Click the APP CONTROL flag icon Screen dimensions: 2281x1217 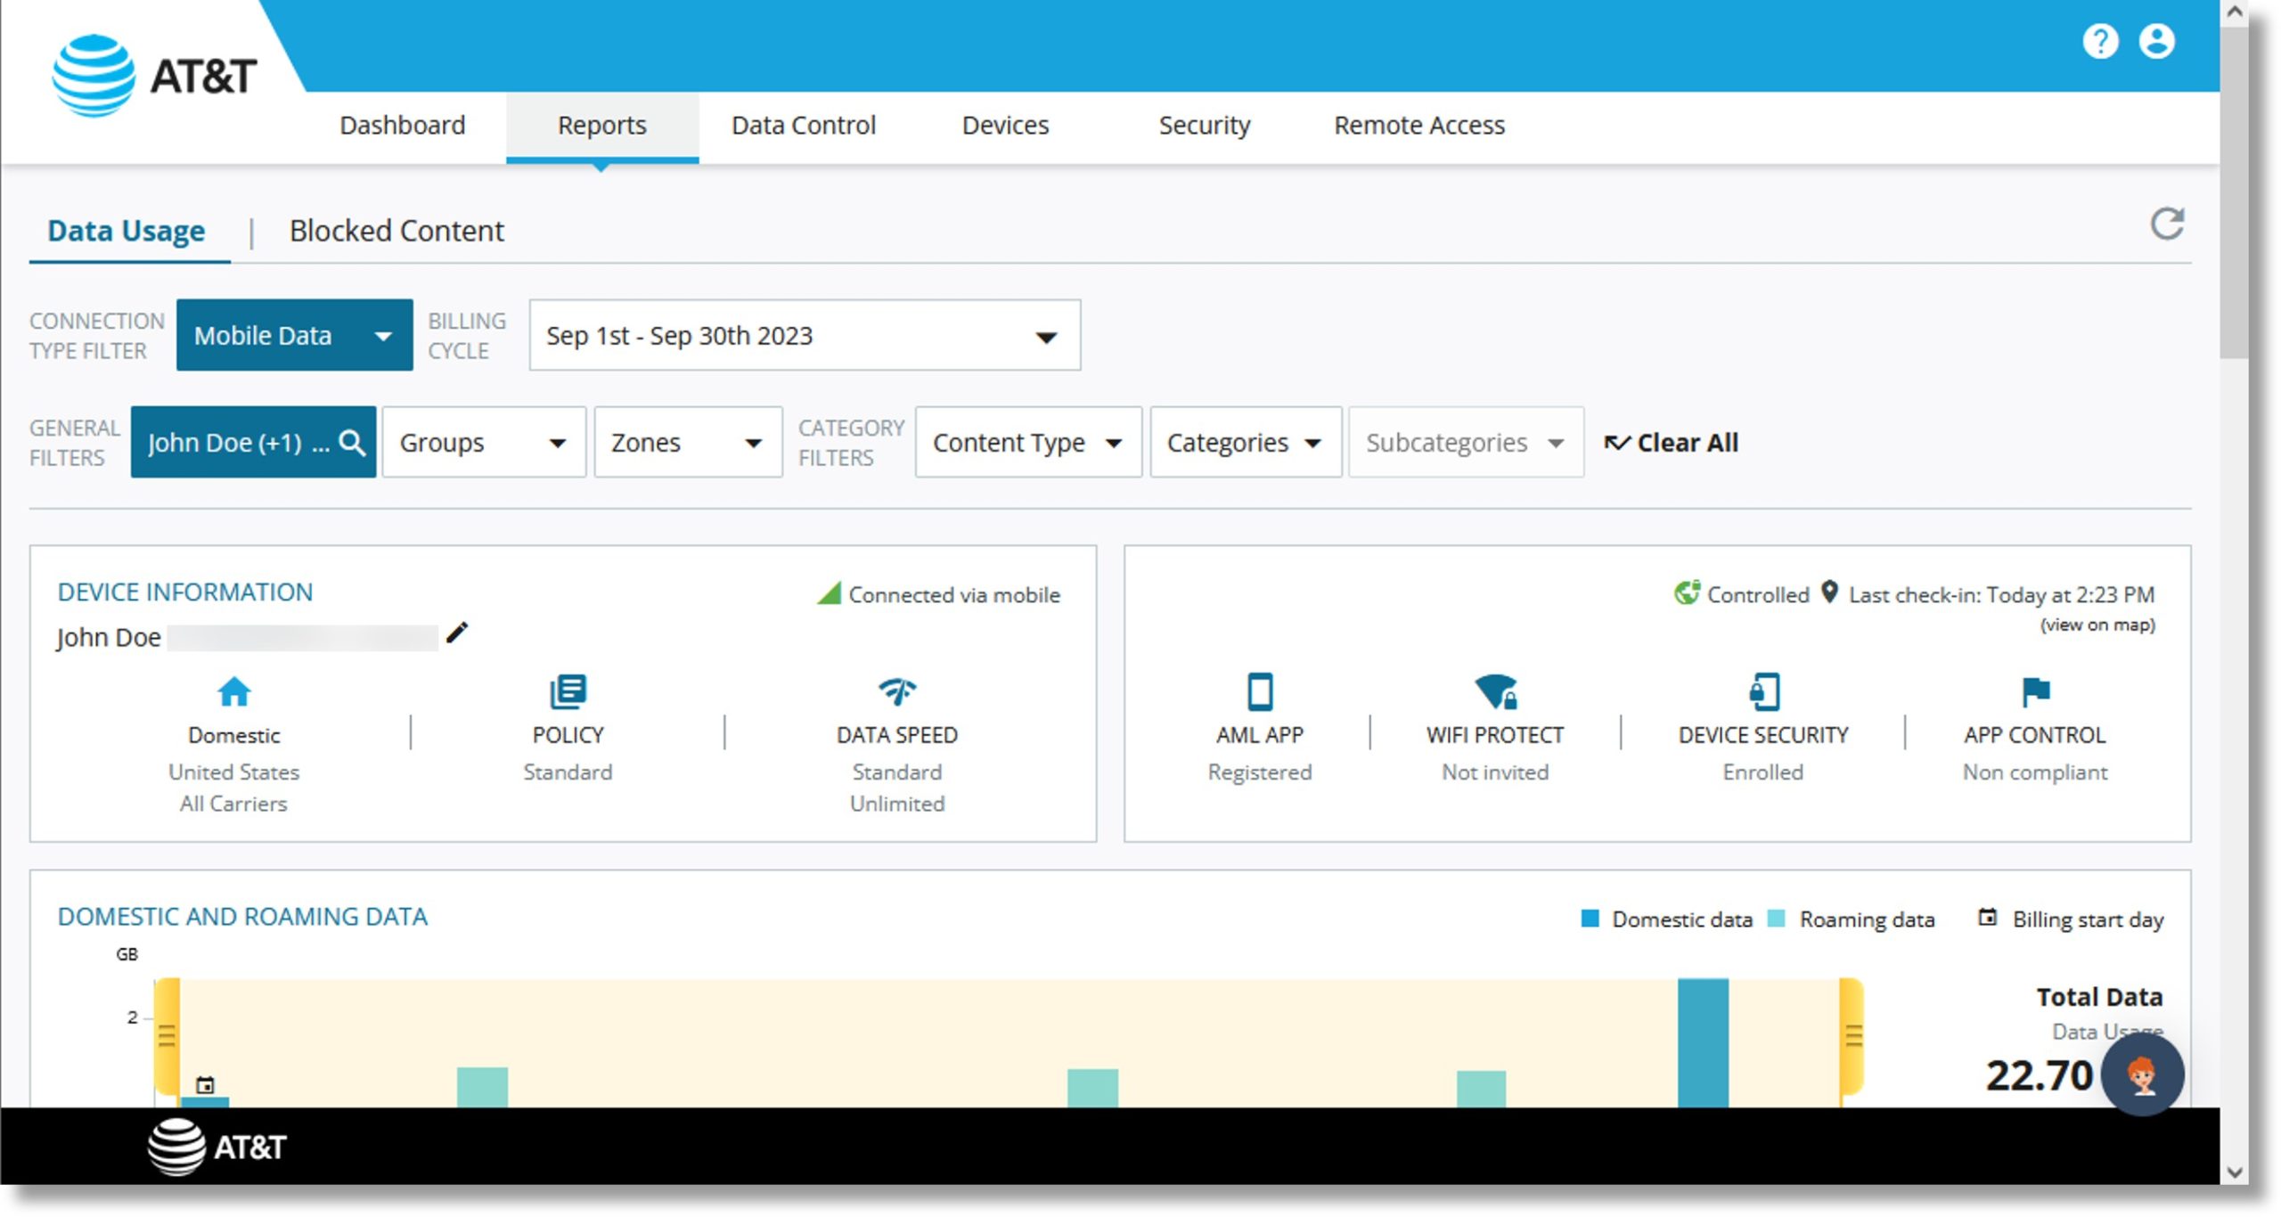(2035, 691)
